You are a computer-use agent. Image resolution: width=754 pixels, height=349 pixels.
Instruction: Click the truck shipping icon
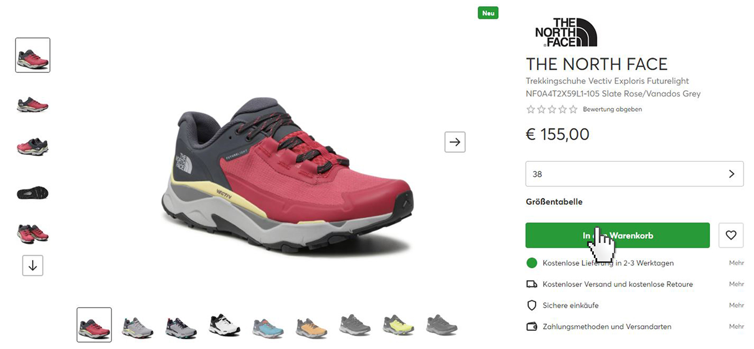pyautogui.click(x=531, y=284)
